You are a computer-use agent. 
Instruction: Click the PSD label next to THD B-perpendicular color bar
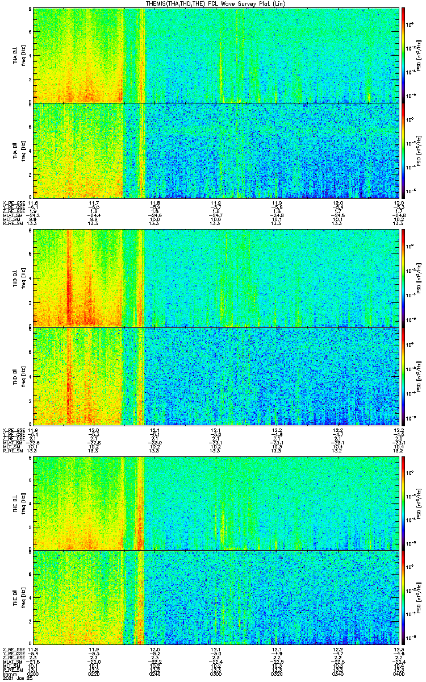419,278
